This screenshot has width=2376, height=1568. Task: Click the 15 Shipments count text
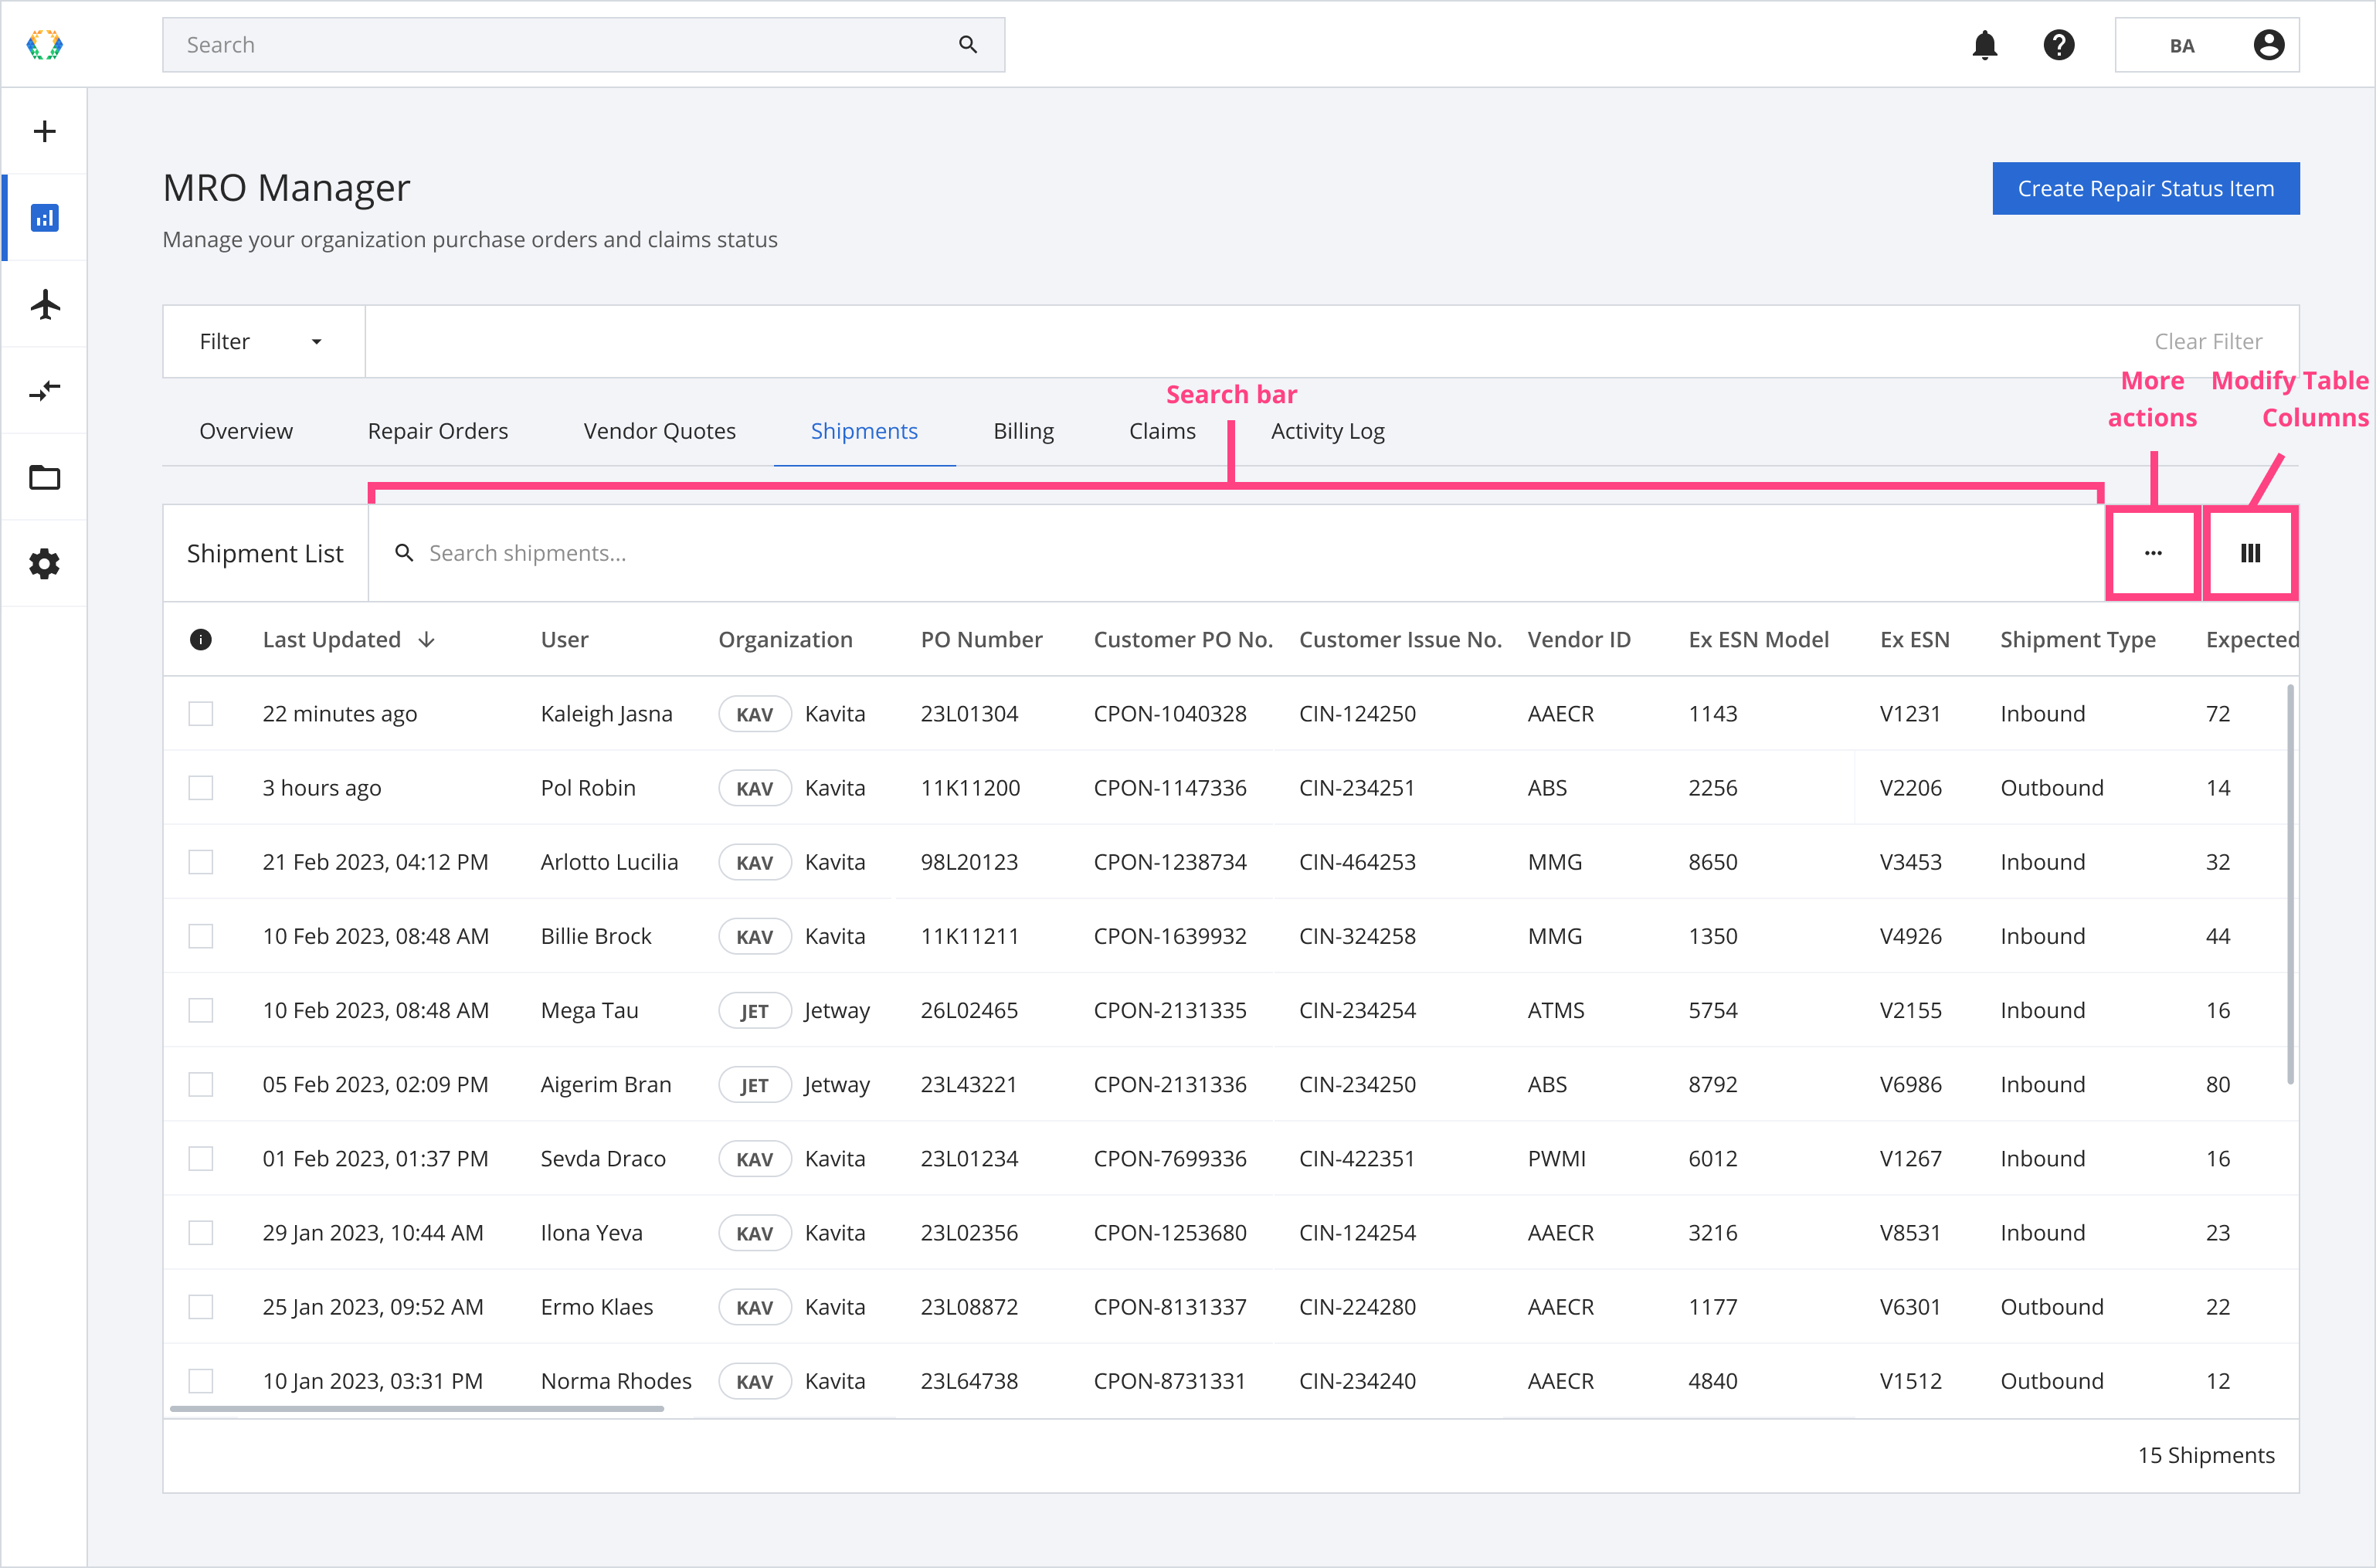(x=2206, y=1456)
